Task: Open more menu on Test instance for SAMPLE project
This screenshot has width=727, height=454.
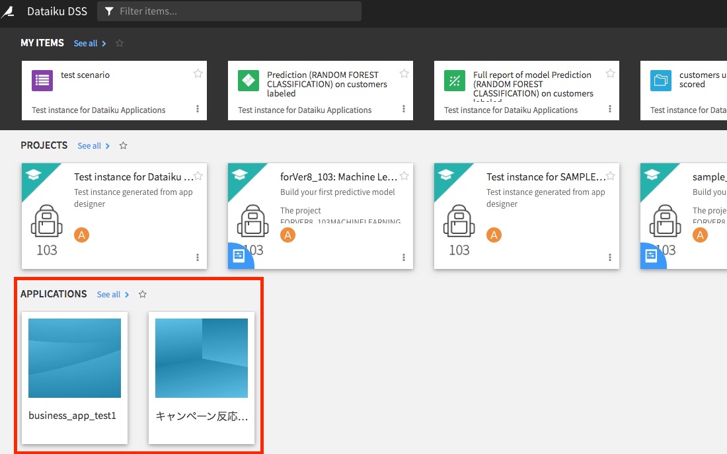Action: (x=610, y=257)
